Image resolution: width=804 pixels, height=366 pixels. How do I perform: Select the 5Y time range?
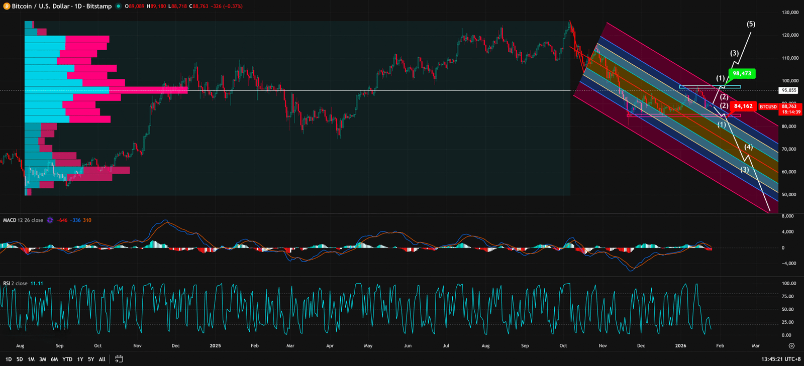click(91, 359)
